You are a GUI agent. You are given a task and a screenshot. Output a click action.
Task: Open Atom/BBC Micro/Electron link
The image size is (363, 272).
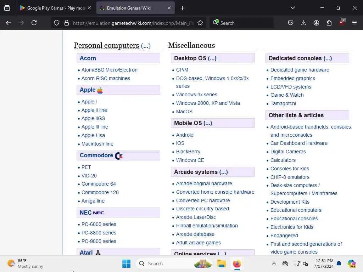coord(110,70)
